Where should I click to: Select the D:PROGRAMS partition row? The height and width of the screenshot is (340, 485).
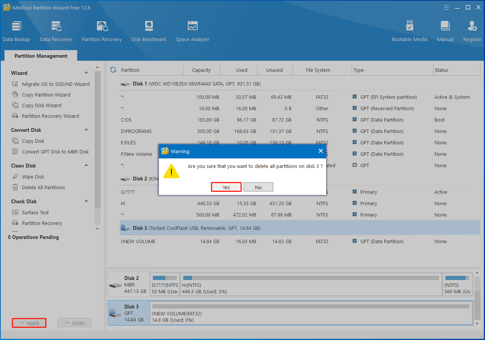point(300,131)
